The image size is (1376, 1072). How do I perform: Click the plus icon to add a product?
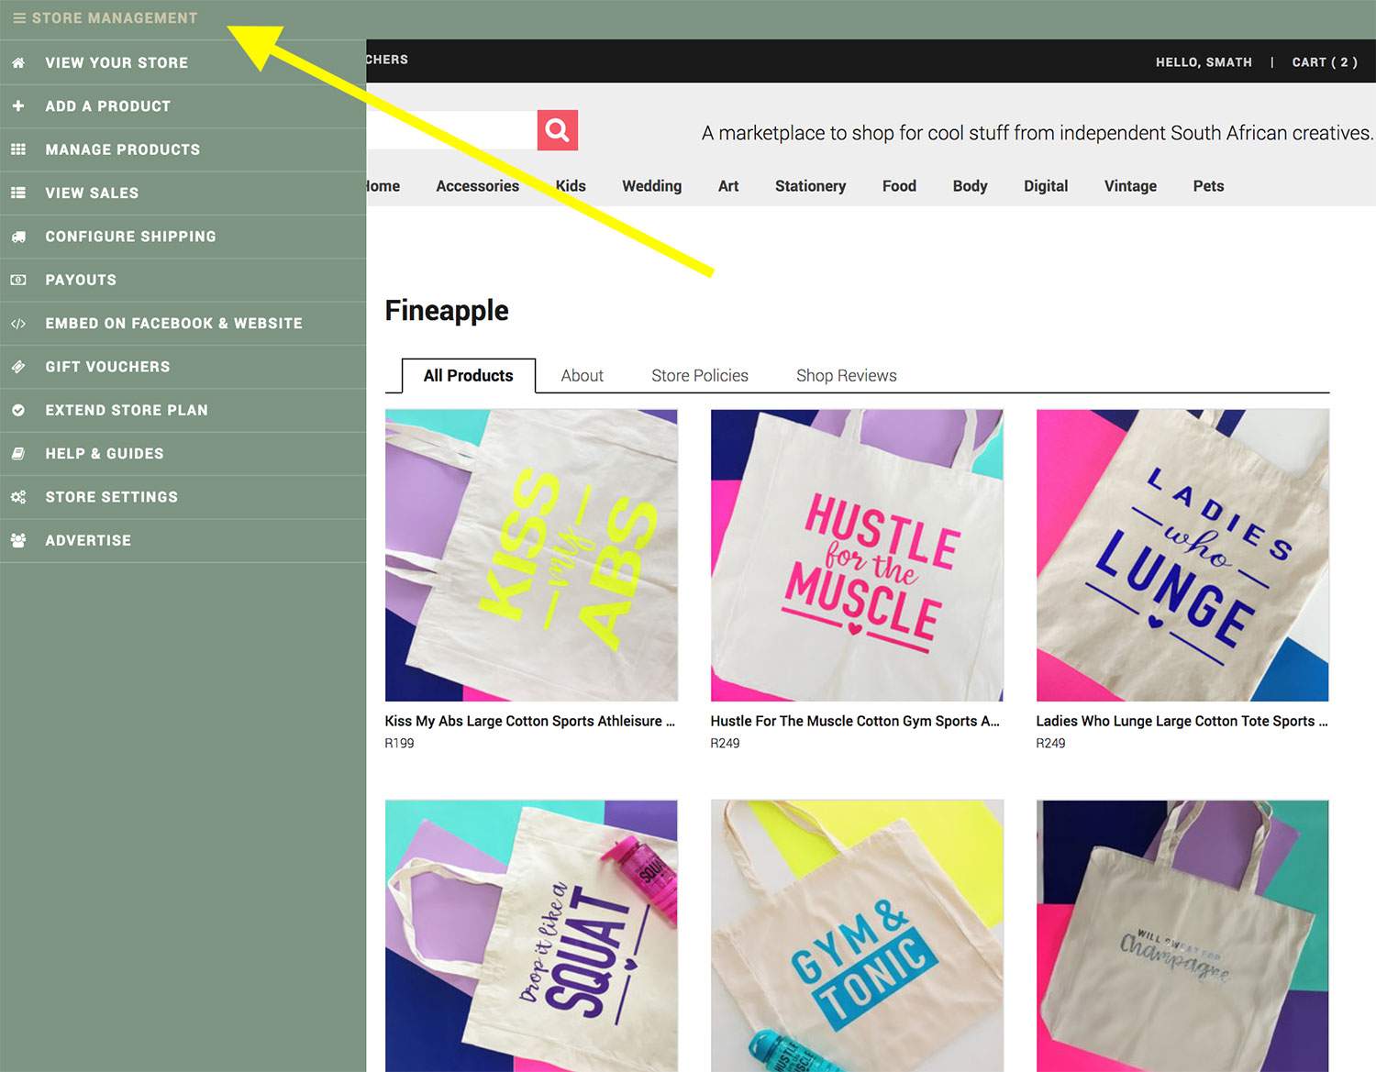pos(18,105)
